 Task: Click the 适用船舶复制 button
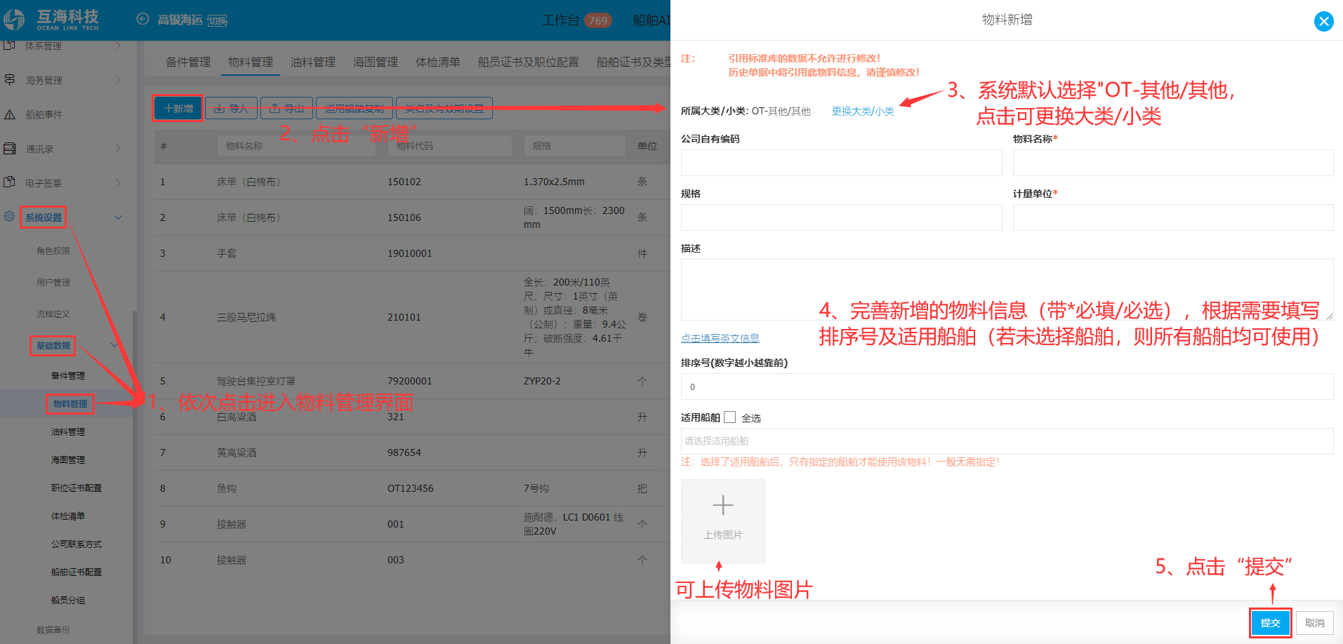(355, 109)
